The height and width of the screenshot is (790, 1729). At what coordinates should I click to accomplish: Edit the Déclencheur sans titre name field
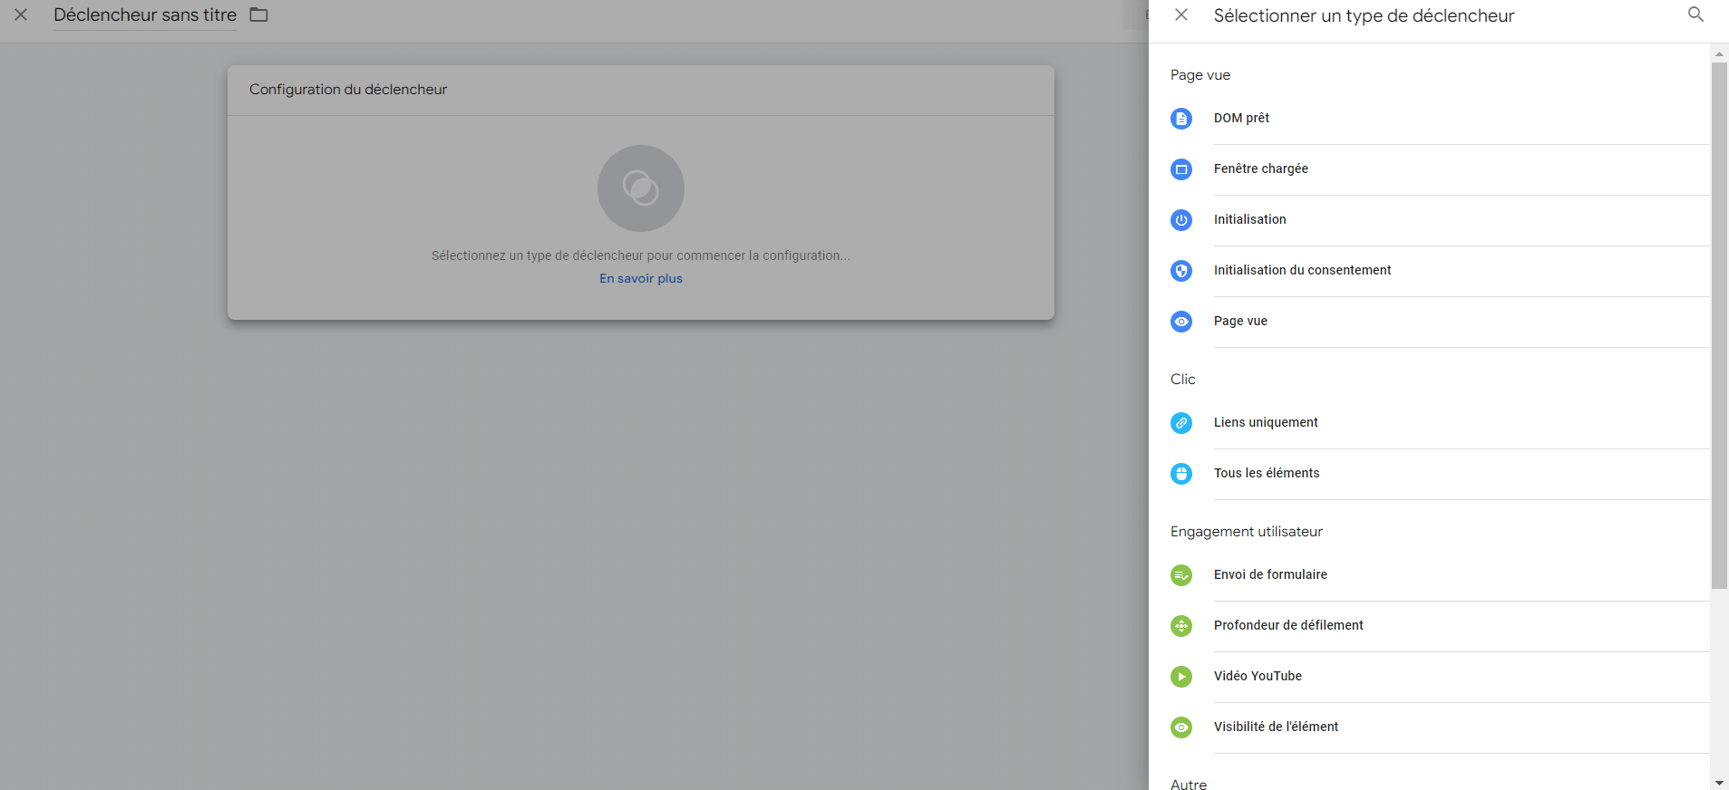pyautogui.click(x=145, y=15)
